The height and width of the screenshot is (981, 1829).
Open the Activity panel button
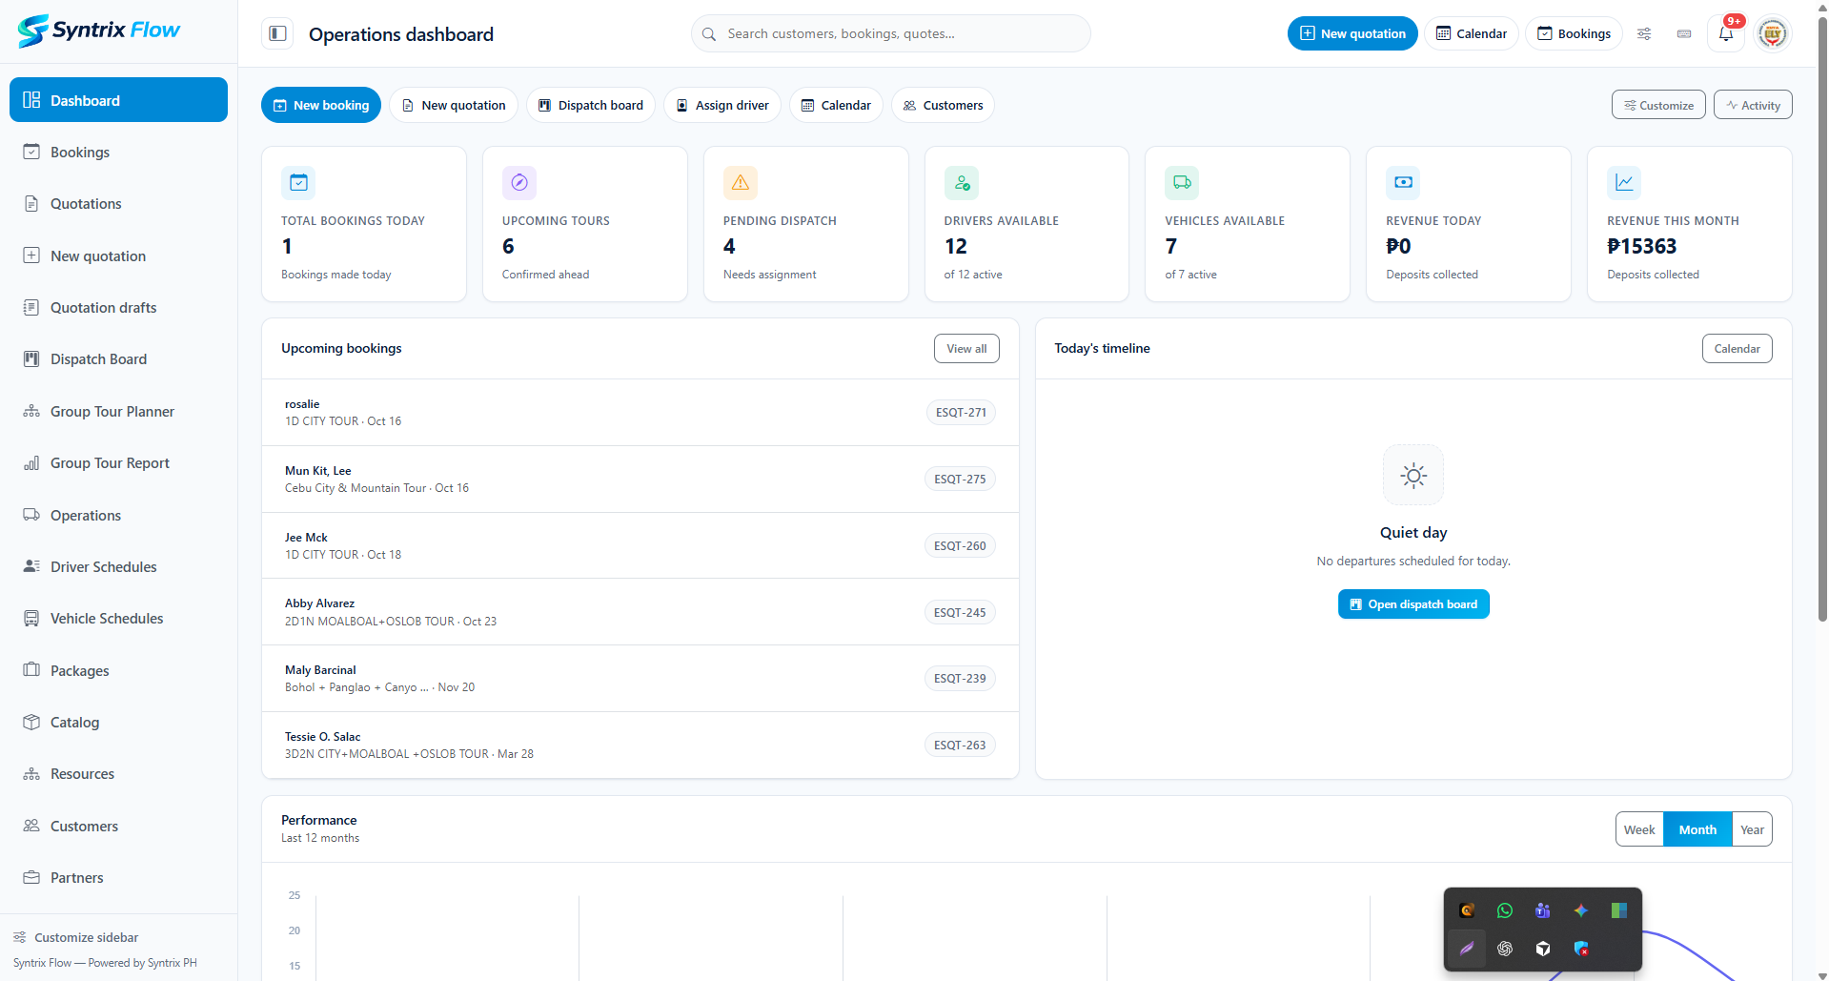point(1753,105)
